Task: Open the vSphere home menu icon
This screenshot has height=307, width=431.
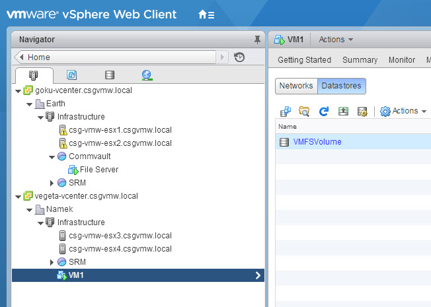Action: pyautogui.click(x=206, y=15)
